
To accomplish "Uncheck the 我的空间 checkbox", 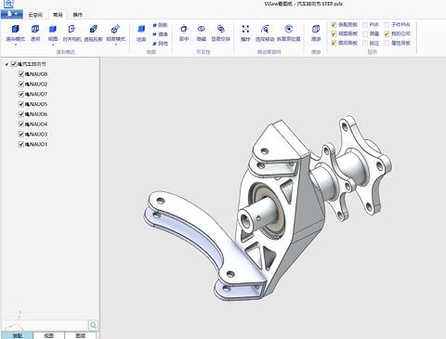I will [387, 33].
